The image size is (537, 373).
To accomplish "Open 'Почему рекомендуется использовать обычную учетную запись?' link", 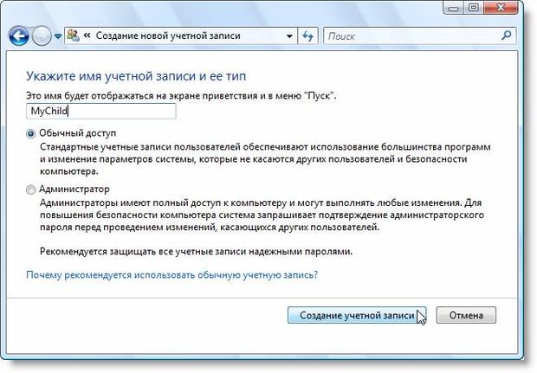I will pyautogui.click(x=171, y=275).
